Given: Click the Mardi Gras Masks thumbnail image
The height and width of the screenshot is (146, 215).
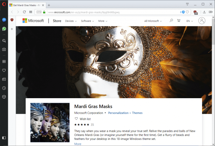Looking at the screenshot, I should click(50, 123).
